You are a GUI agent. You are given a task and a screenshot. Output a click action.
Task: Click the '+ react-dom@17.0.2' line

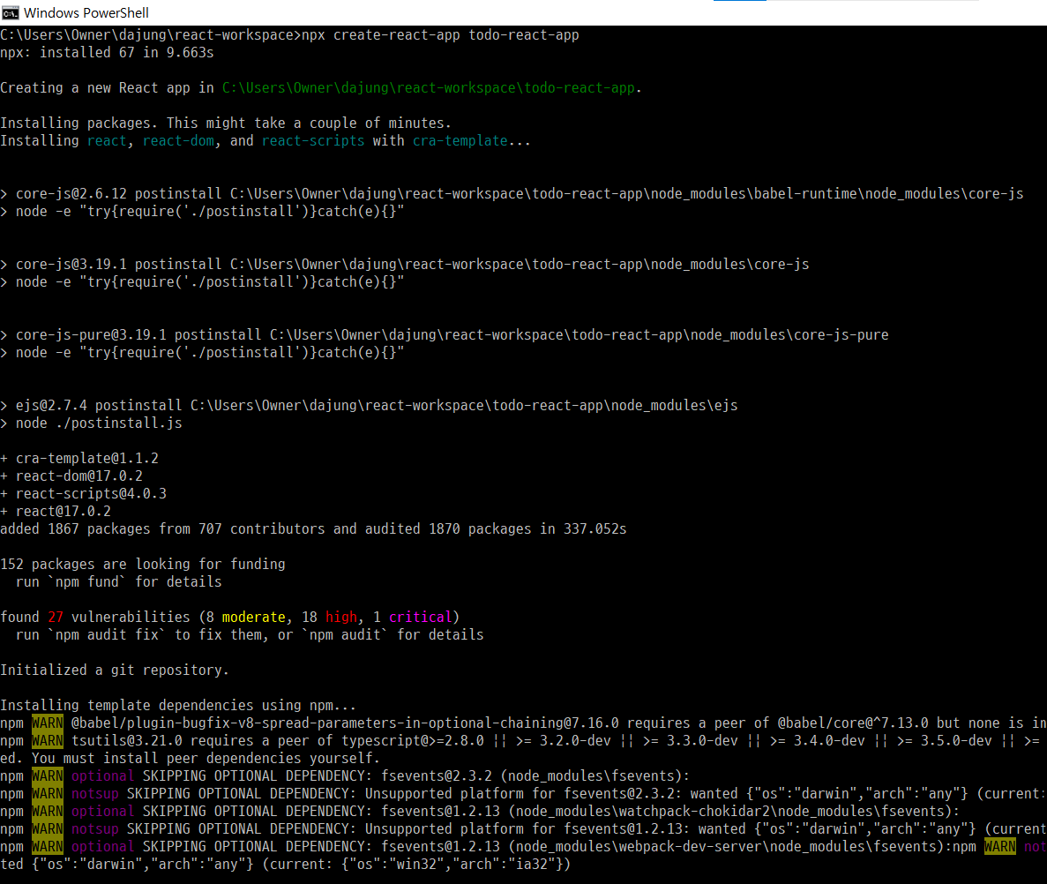pos(71,476)
